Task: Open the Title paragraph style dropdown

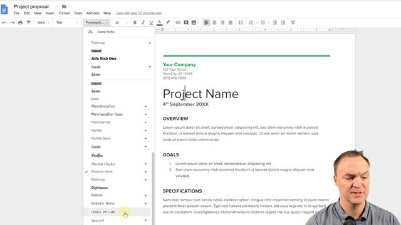Action: (67, 22)
